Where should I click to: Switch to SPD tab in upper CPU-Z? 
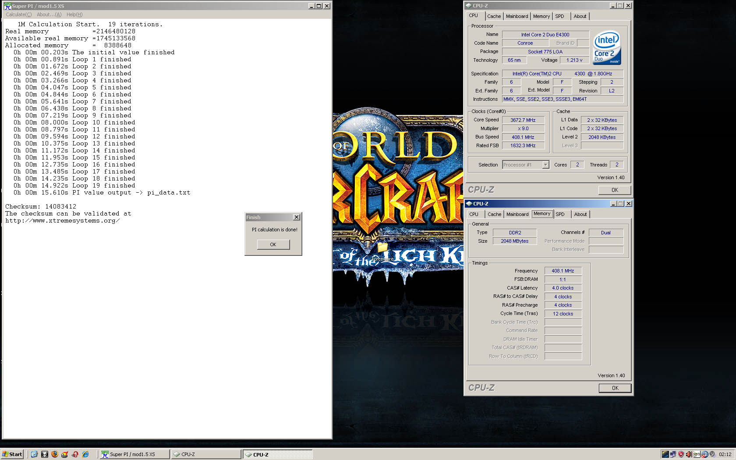tap(560, 16)
